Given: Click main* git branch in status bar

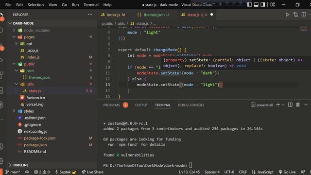Looking at the screenshot, I should [x=12, y=172].
